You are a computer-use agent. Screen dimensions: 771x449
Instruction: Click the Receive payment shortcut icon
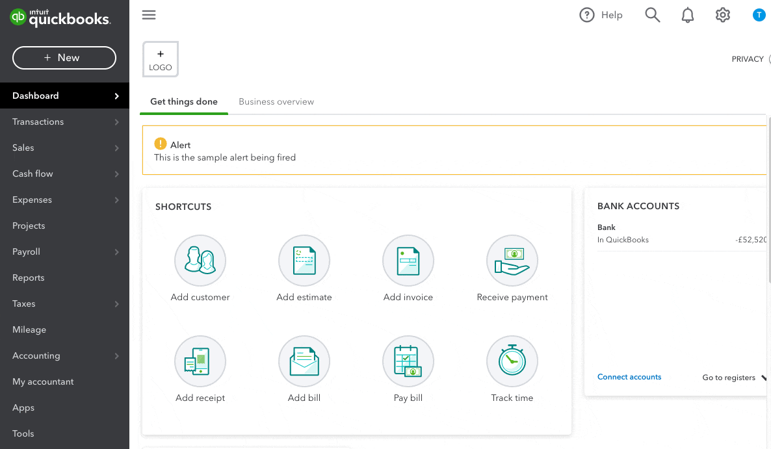click(x=512, y=261)
